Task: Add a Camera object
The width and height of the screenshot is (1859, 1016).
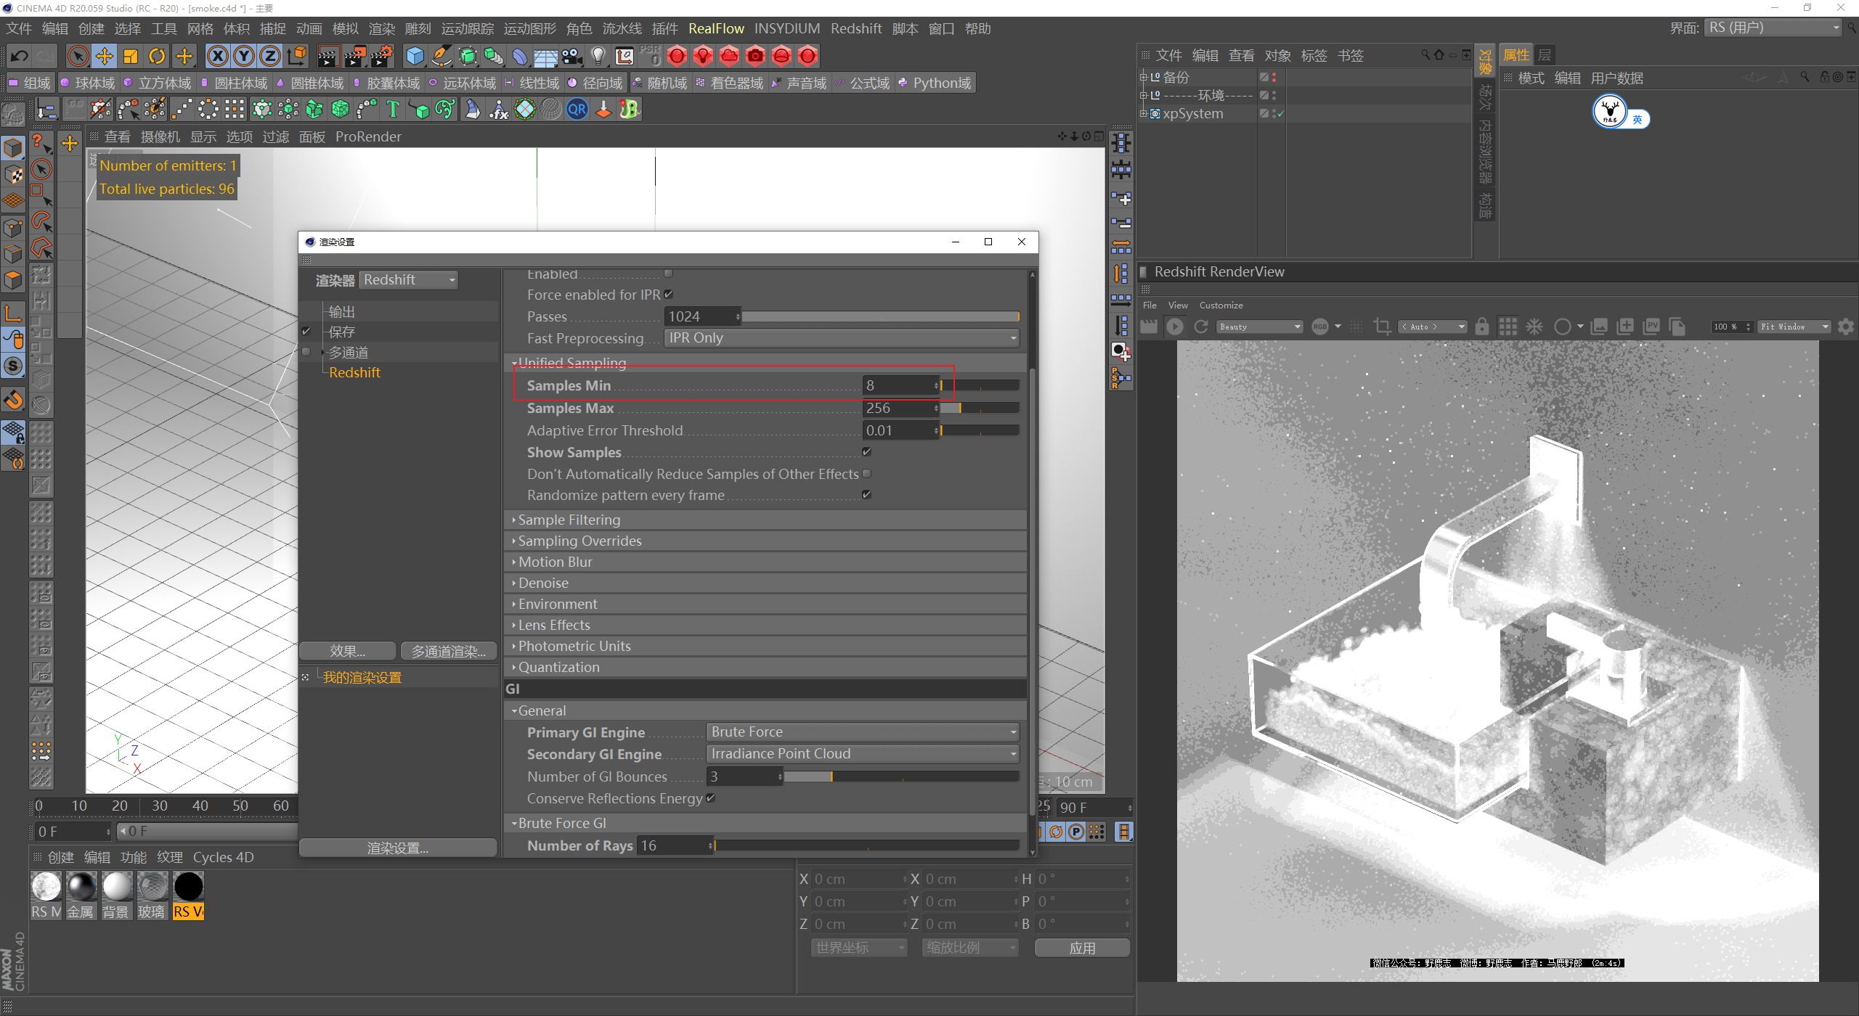Action: [x=572, y=56]
